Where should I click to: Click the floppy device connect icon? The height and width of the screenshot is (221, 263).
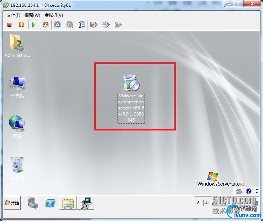(x=94, y=25)
